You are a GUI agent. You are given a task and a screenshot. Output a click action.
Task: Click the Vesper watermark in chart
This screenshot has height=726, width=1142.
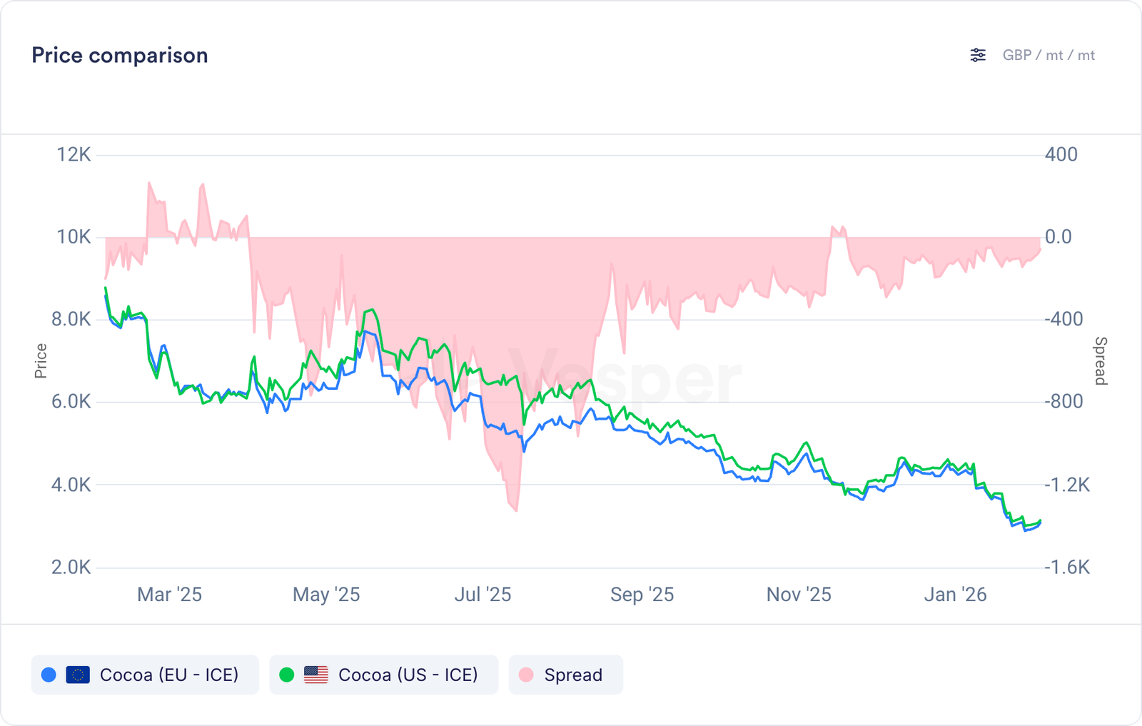[625, 378]
